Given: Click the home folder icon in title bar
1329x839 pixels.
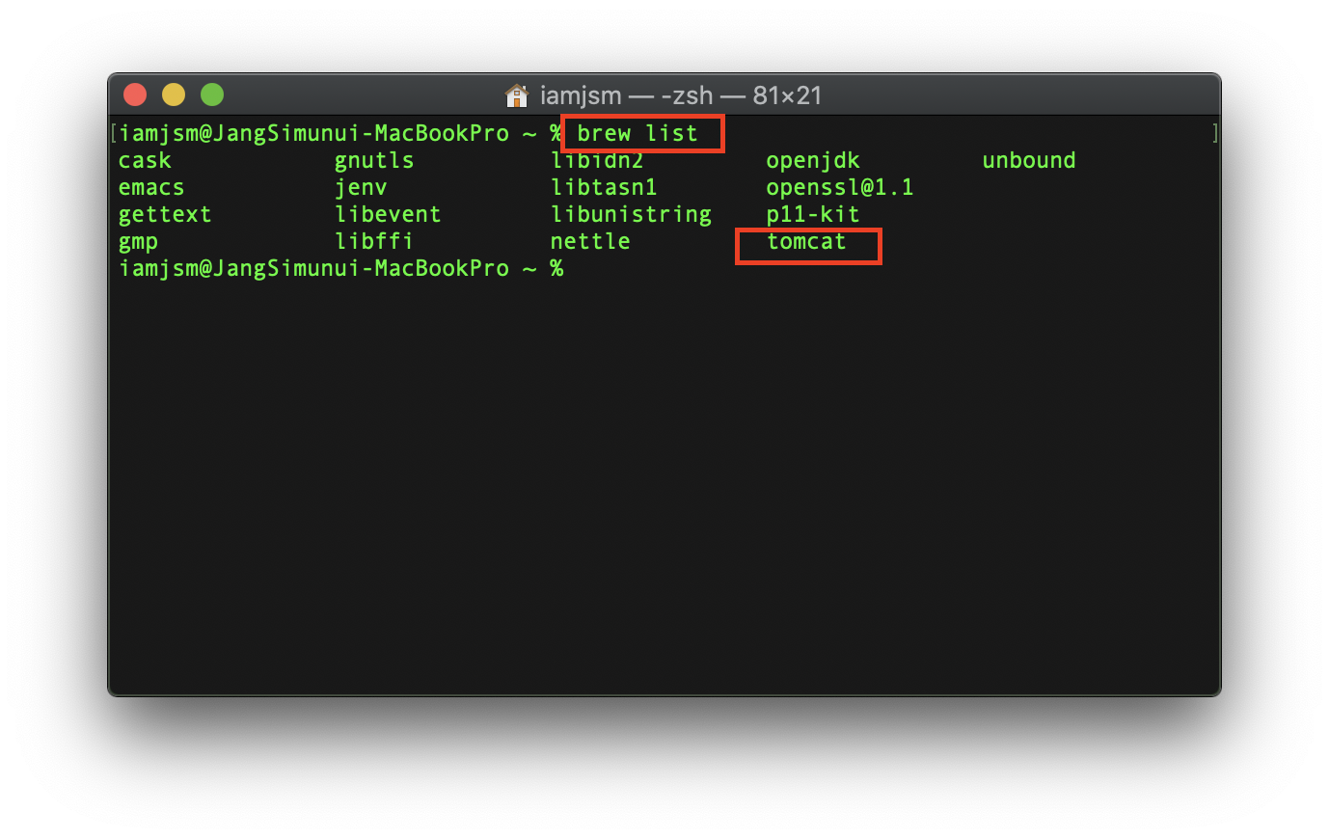Looking at the screenshot, I should (517, 95).
